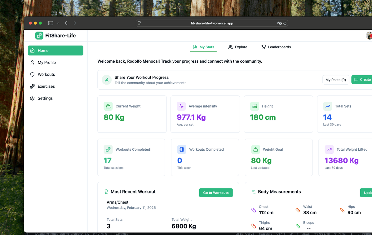The image size is (372, 235).
Task: Open the Leaderboards tab
Action: (x=276, y=47)
